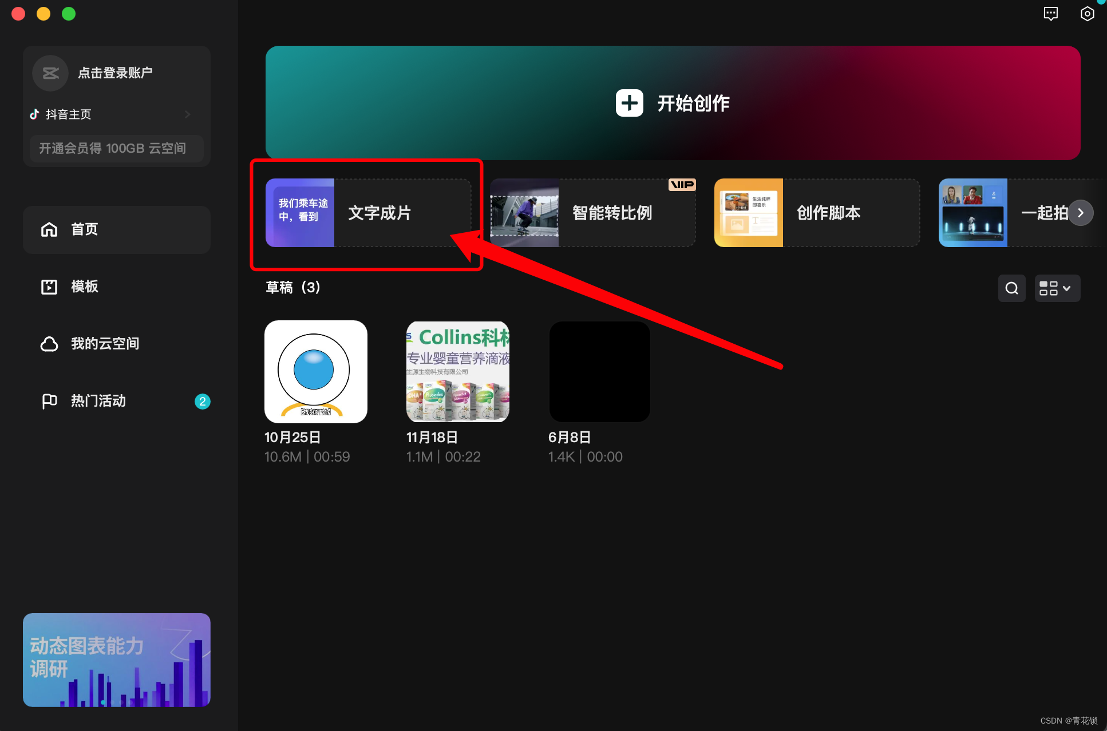
Task: Open 模板 in the sidebar
Action: click(84, 287)
